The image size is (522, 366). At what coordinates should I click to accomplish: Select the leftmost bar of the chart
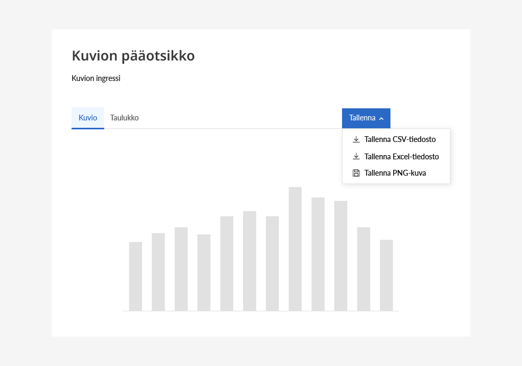[135, 276]
